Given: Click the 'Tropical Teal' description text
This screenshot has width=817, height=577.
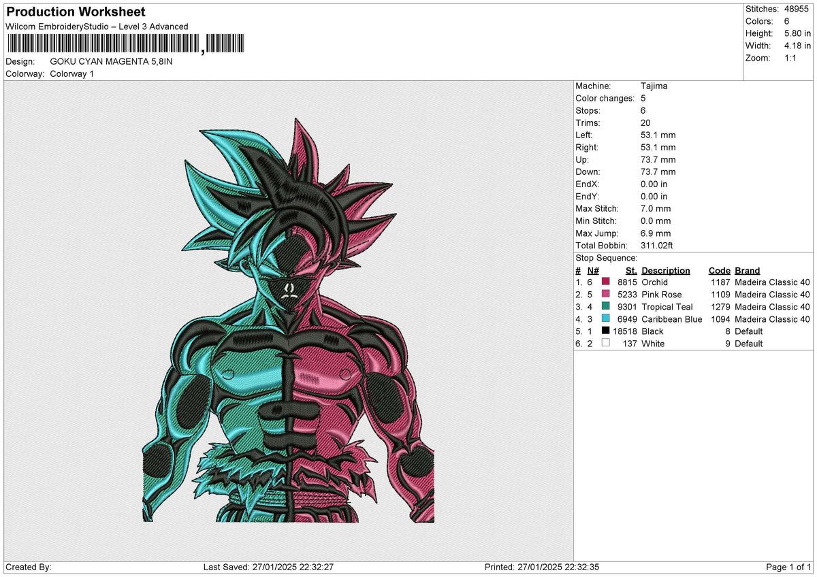Looking at the screenshot, I should [x=667, y=306].
